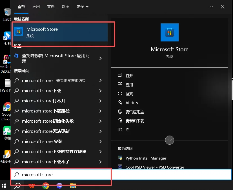Click the 应用 apps grid icon

[120, 85]
